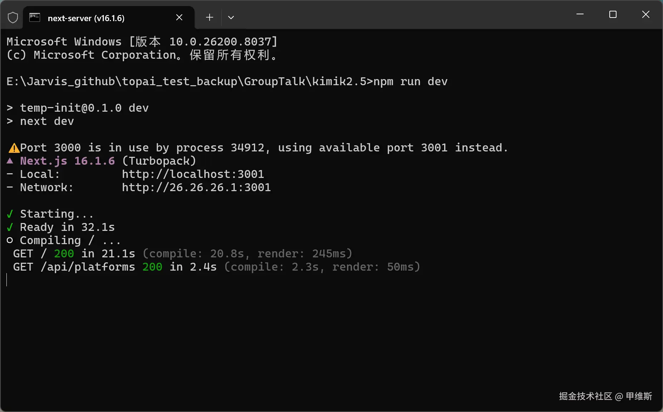Screen dimensions: 663x412
Task: Click the command prompt icon in the tab
Action: (35, 18)
